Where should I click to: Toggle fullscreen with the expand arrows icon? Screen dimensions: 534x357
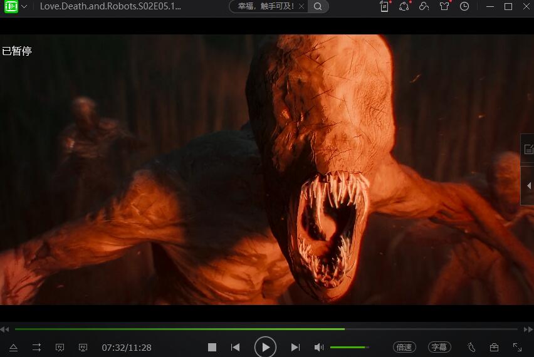517,347
